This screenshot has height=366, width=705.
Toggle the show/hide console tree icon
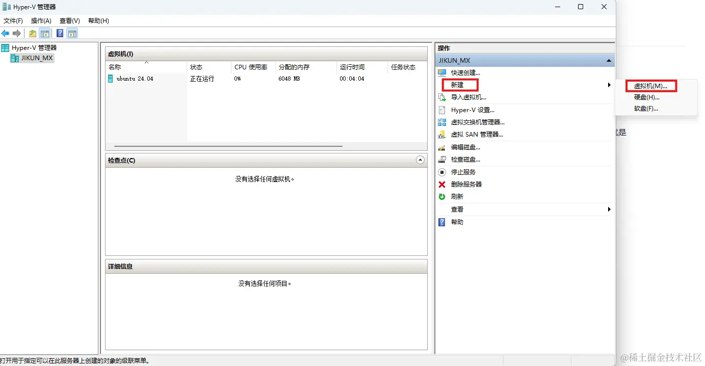(x=45, y=33)
